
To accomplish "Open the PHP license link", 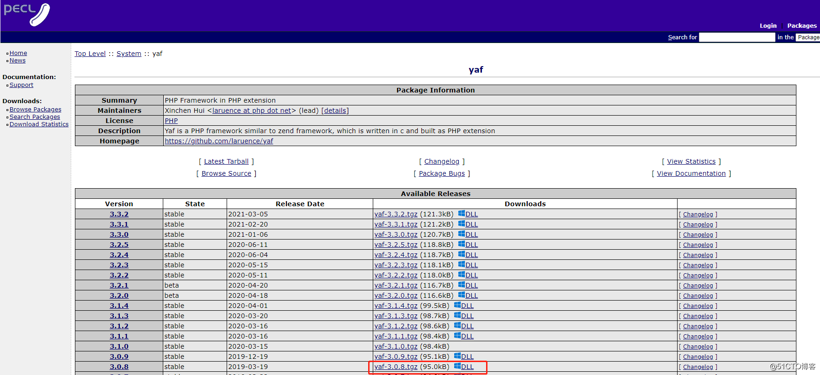I will pos(171,121).
